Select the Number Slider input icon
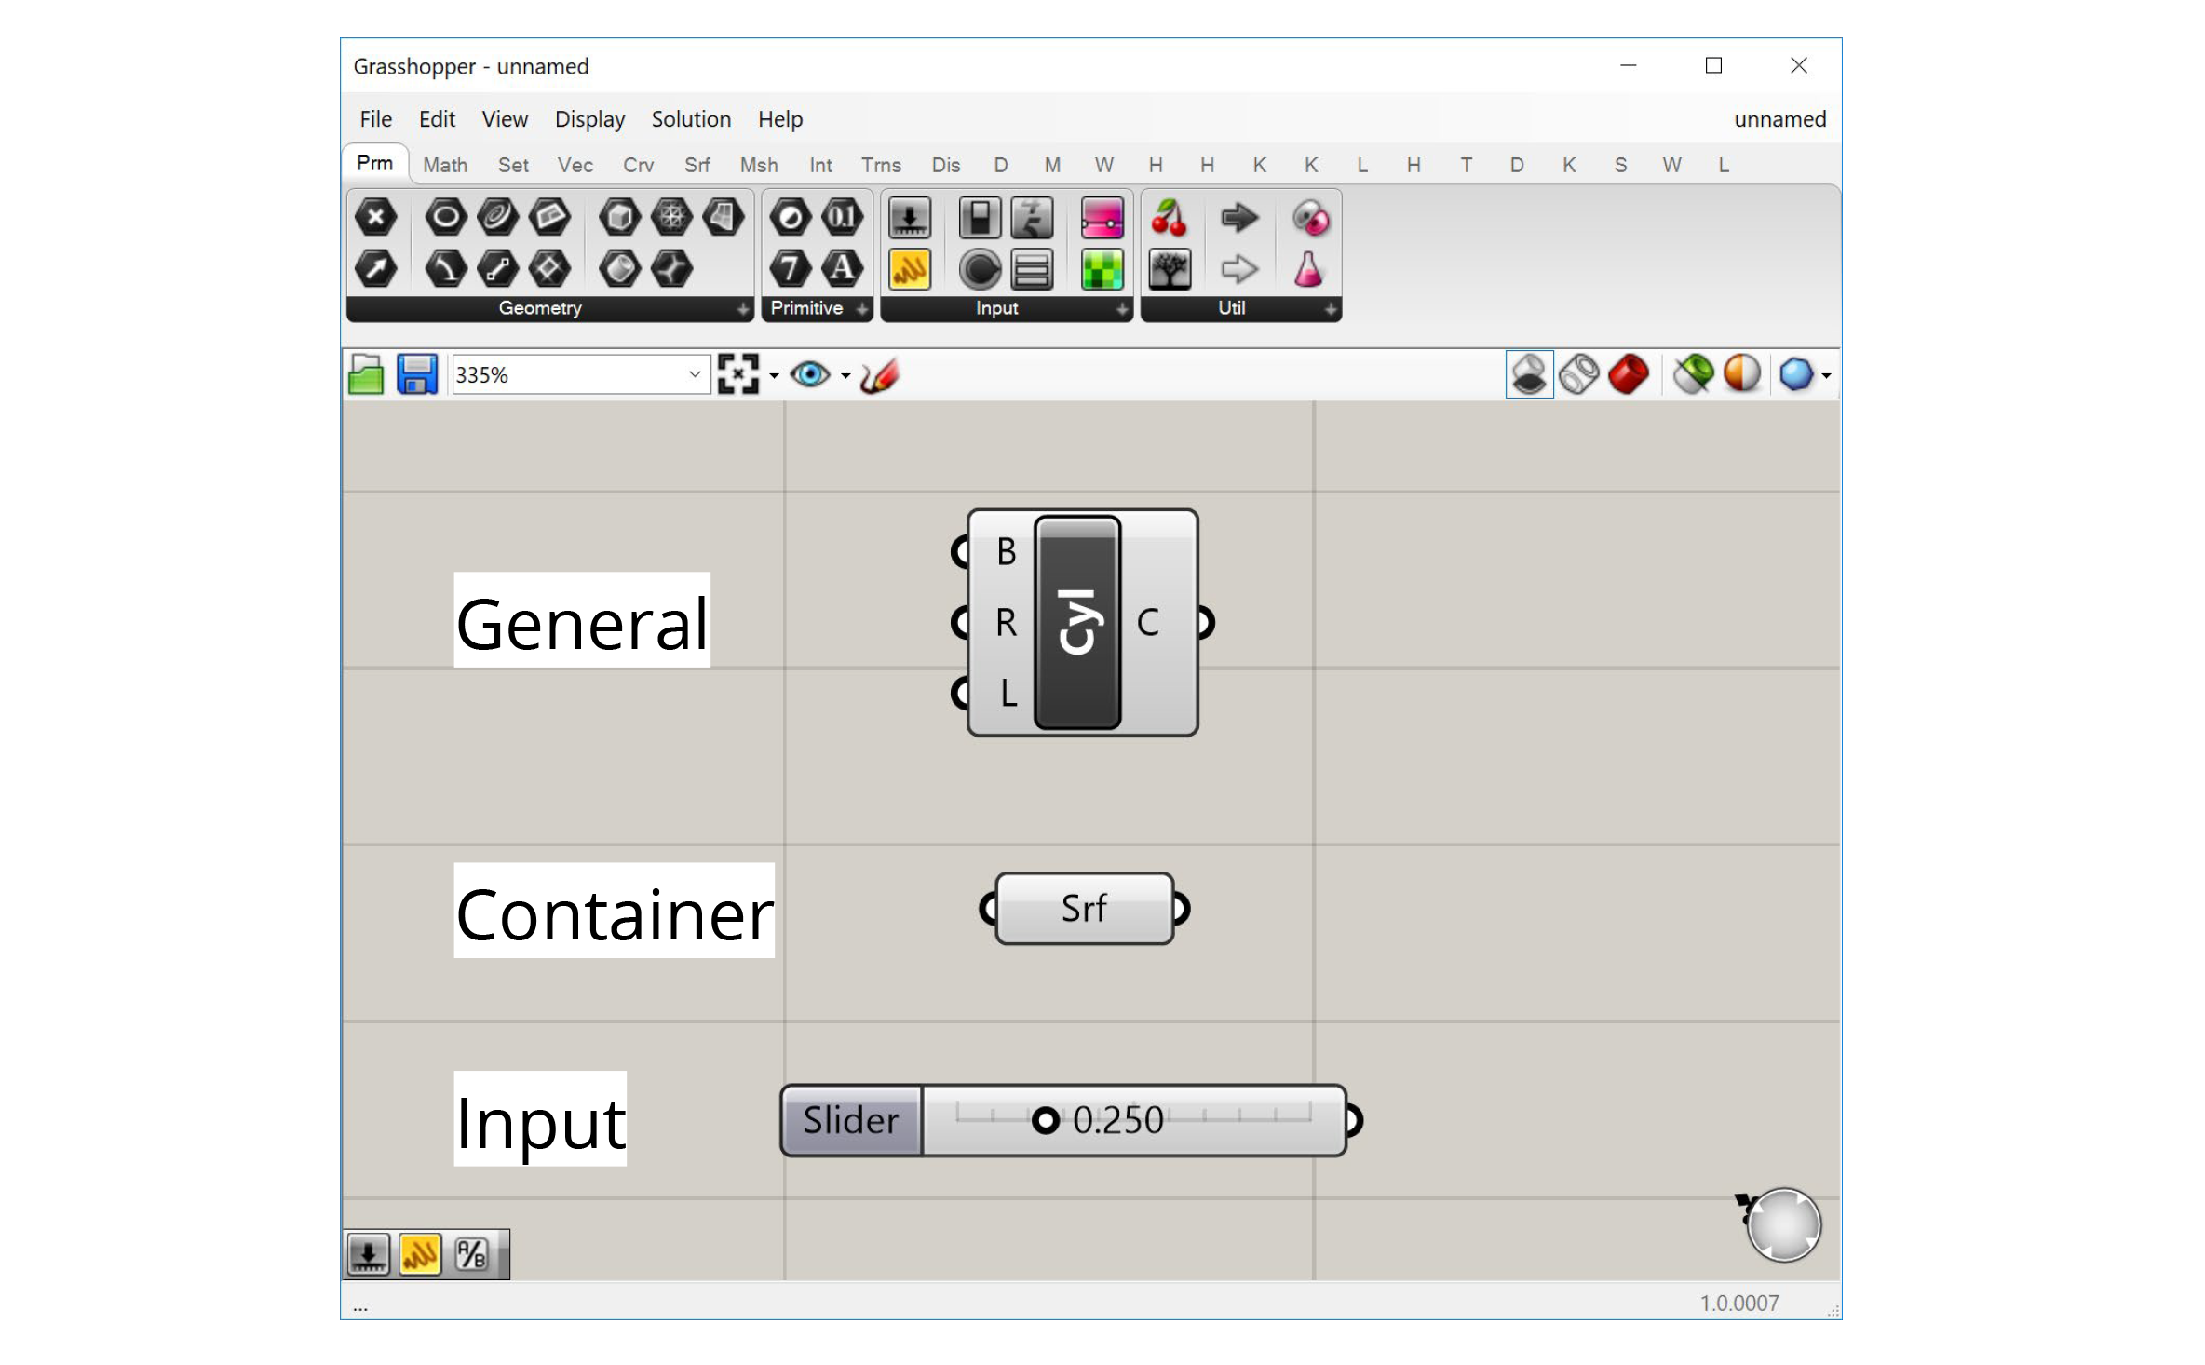 click(x=909, y=219)
